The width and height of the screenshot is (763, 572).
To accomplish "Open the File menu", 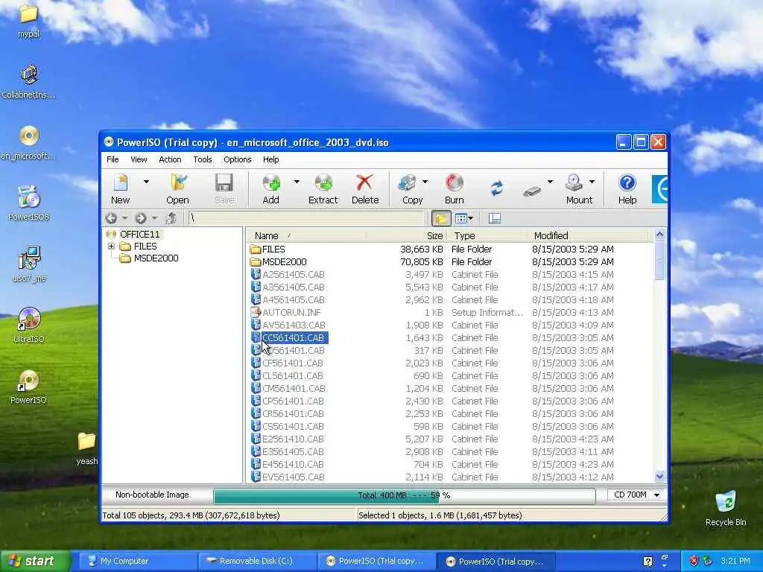I will 113,159.
